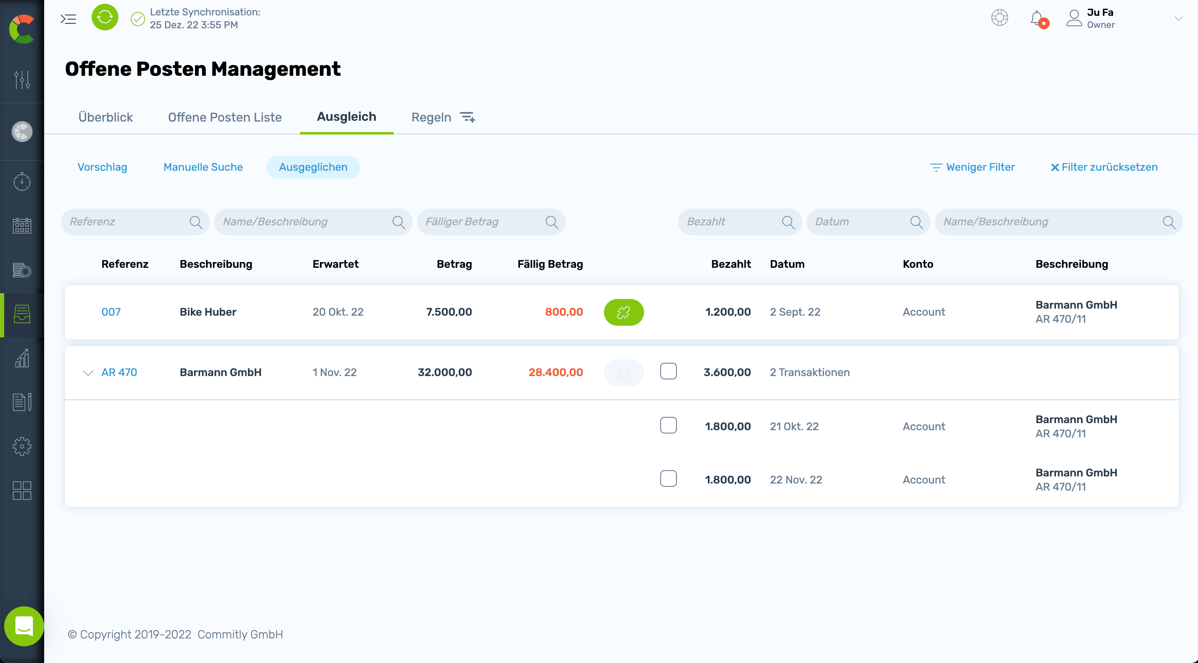Click the help lifebuoy icon
The height and width of the screenshot is (663, 1198).
tap(999, 18)
